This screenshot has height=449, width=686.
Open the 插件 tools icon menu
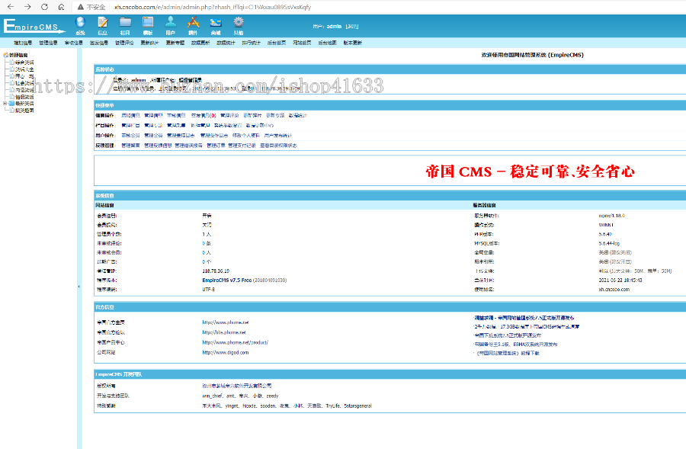(193, 26)
